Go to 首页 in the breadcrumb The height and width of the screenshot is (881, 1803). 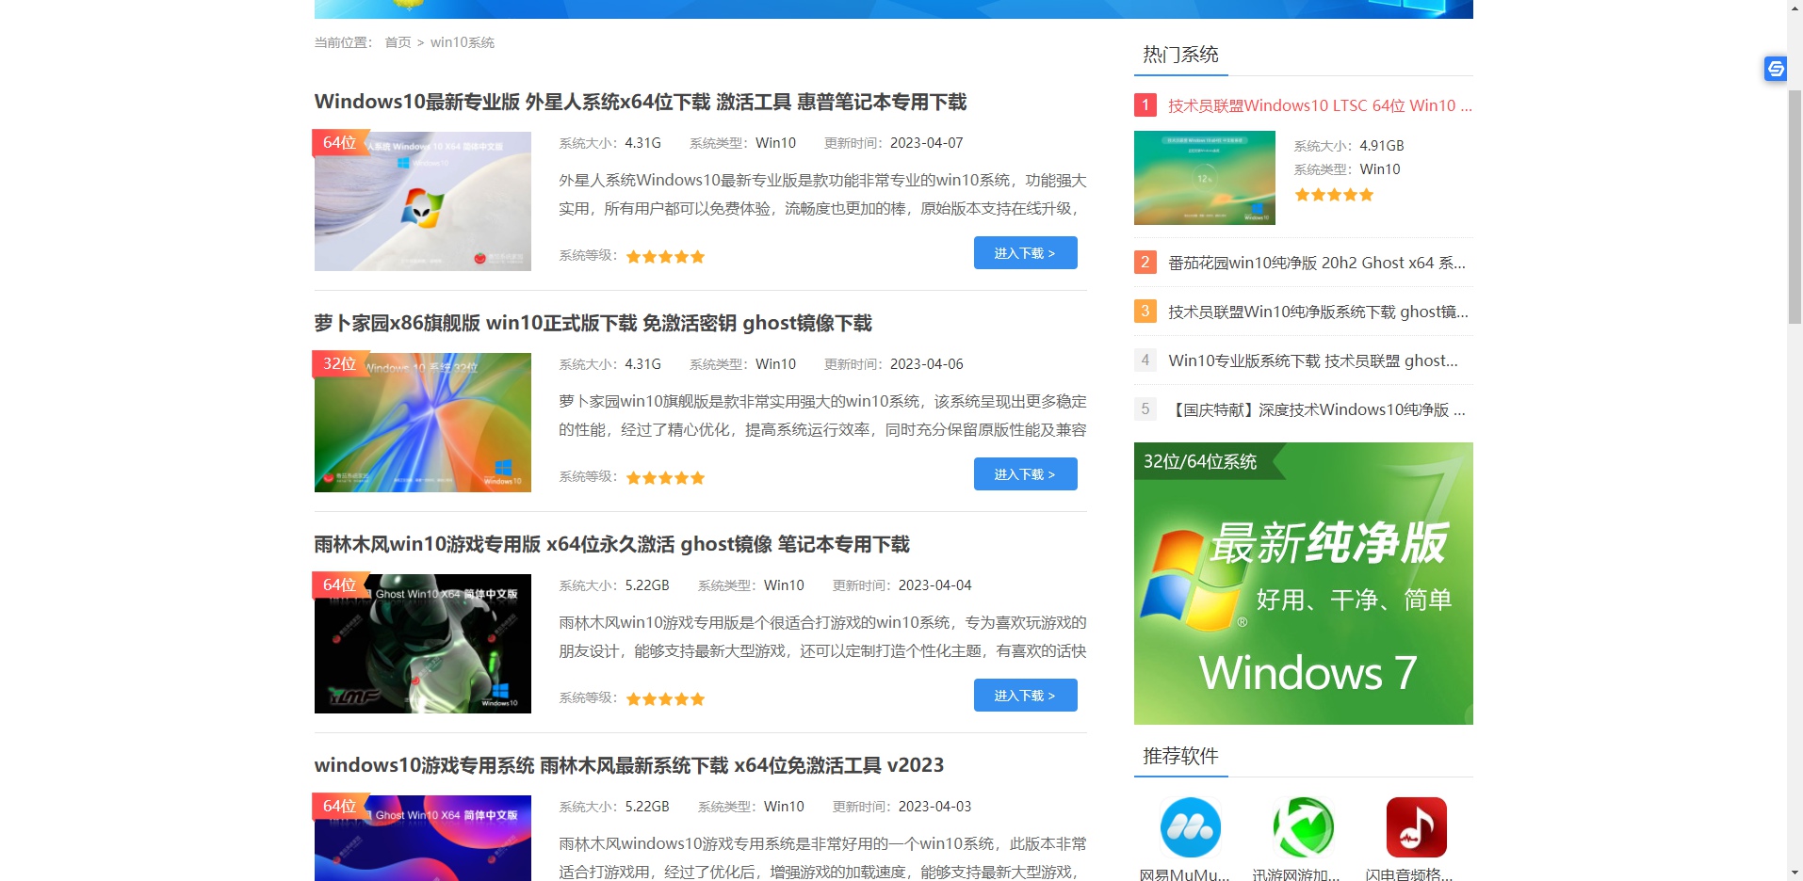pyautogui.click(x=398, y=42)
